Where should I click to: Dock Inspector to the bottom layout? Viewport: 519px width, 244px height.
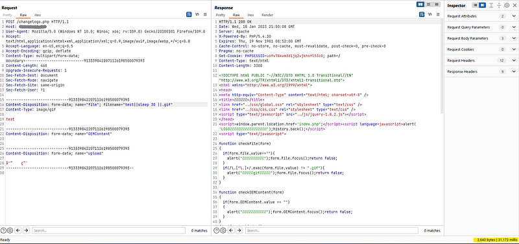point(476,5)
